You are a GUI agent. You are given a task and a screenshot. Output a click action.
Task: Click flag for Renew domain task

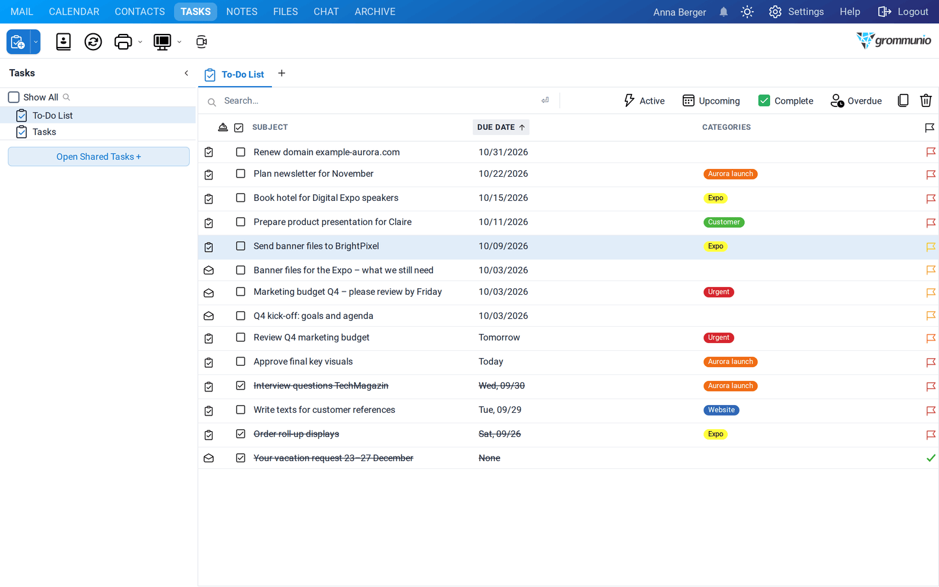[x=931, y=152]
